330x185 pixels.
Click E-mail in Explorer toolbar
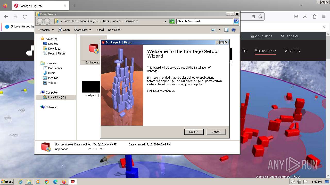[x=100, y=30]
